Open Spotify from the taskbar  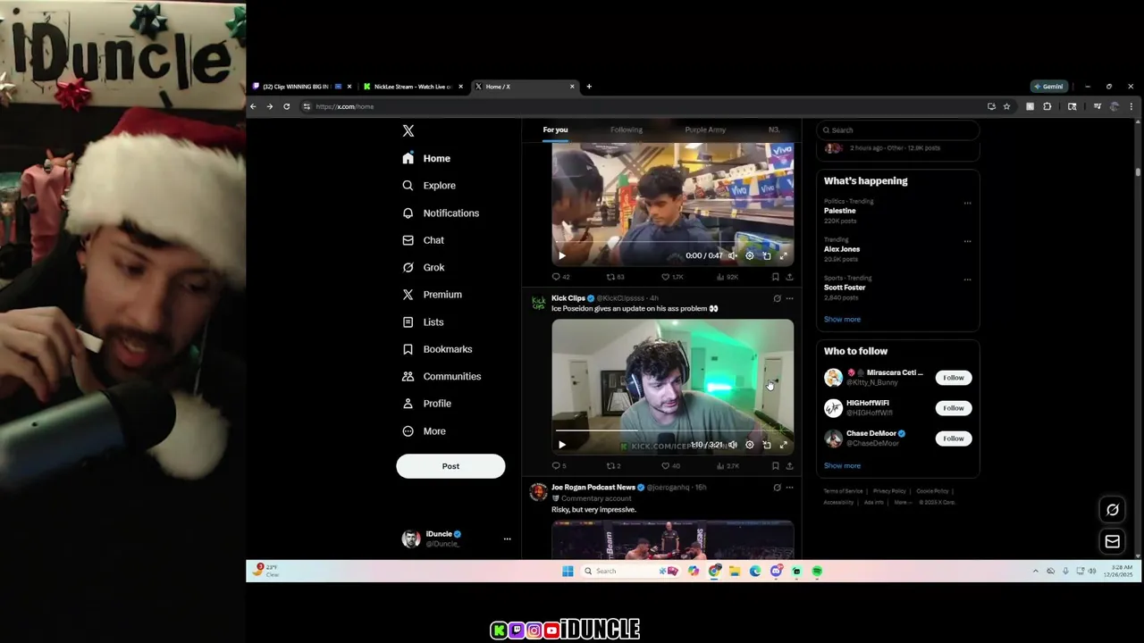817,572
